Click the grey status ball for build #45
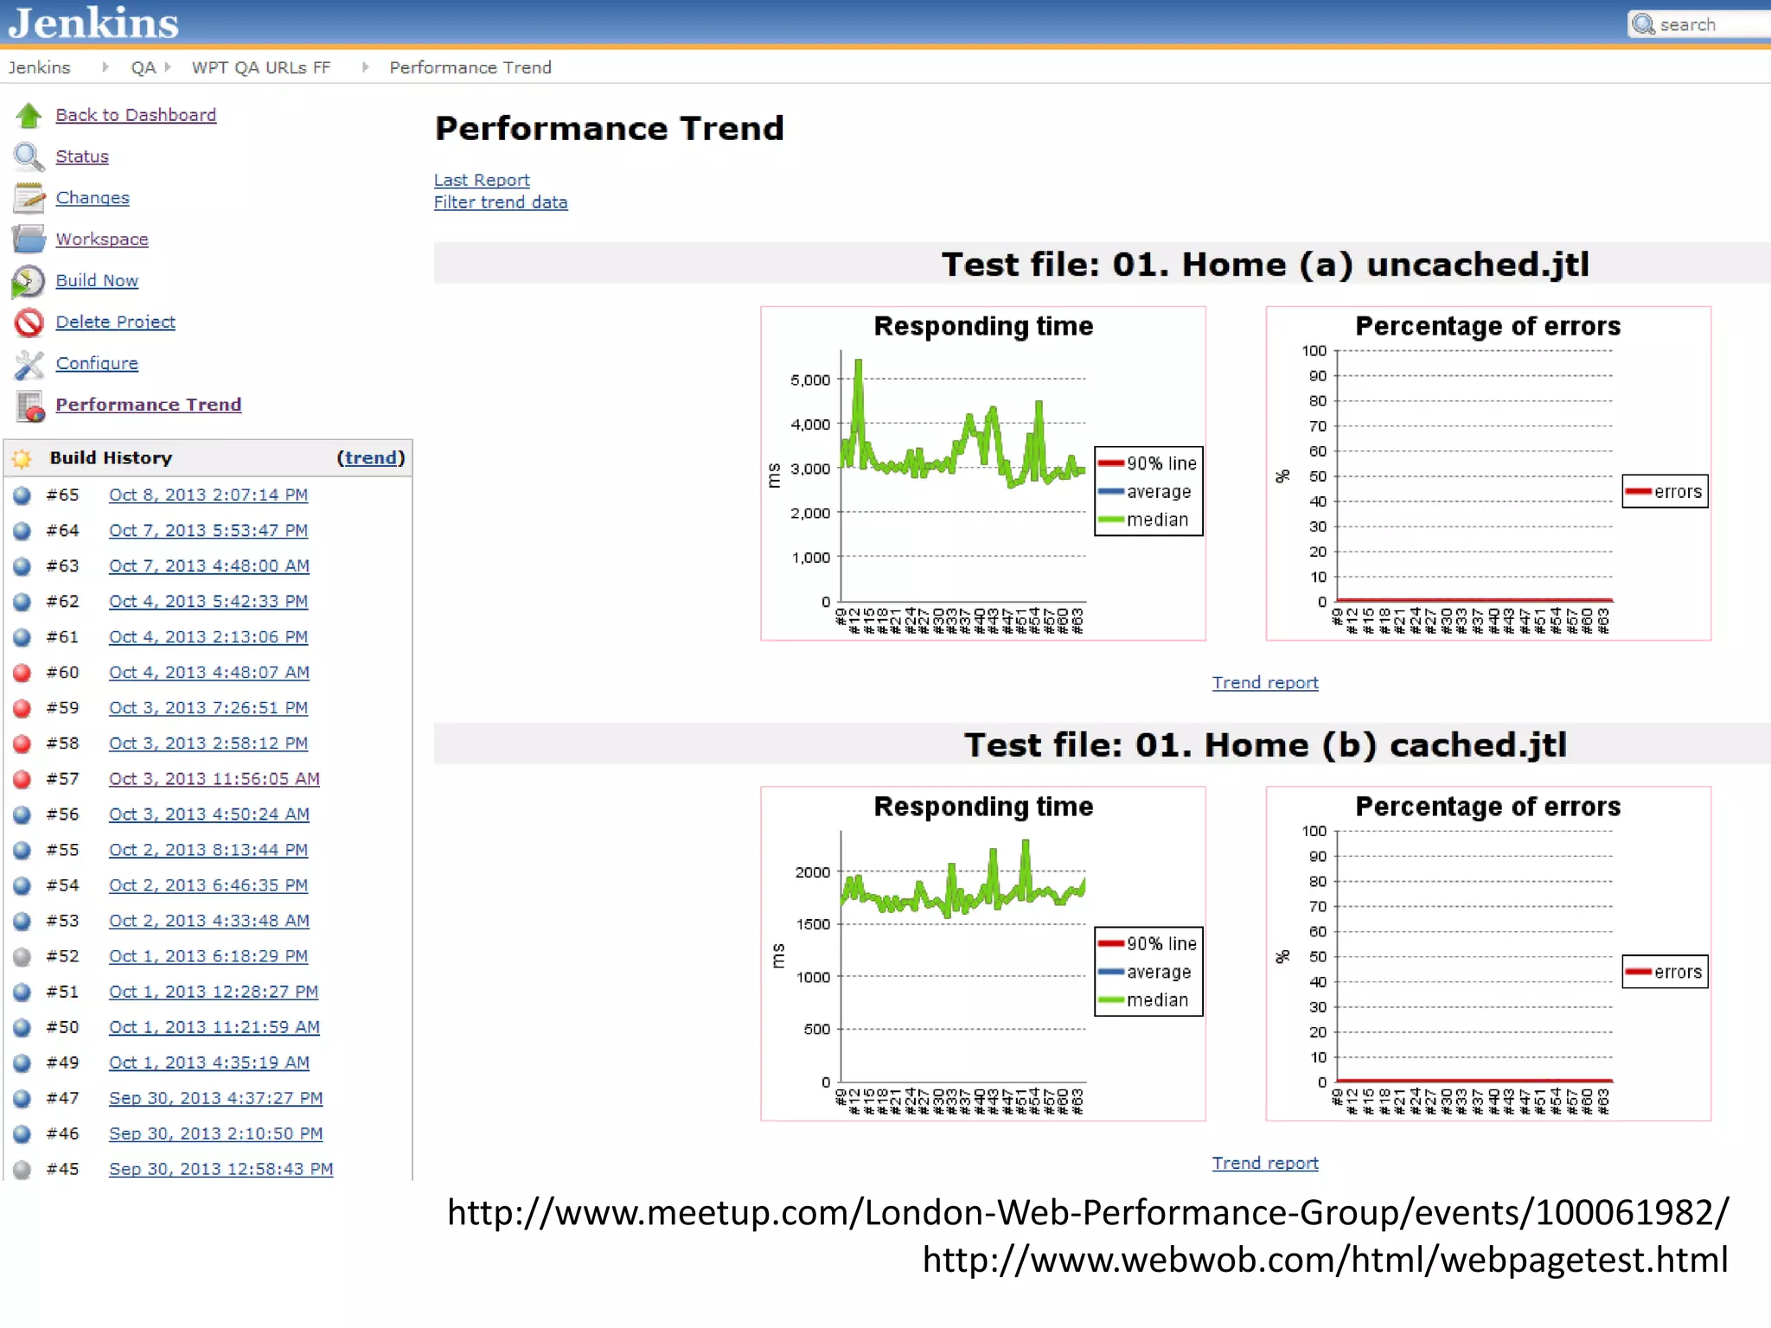 pyautogui.click(x=22, y=1169)
